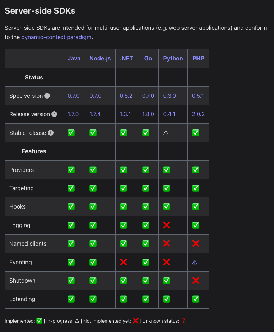Click the green check for Java Providers
Image resolution: width=274 pixels, height=332 pixels.
[x=71, y=170]
